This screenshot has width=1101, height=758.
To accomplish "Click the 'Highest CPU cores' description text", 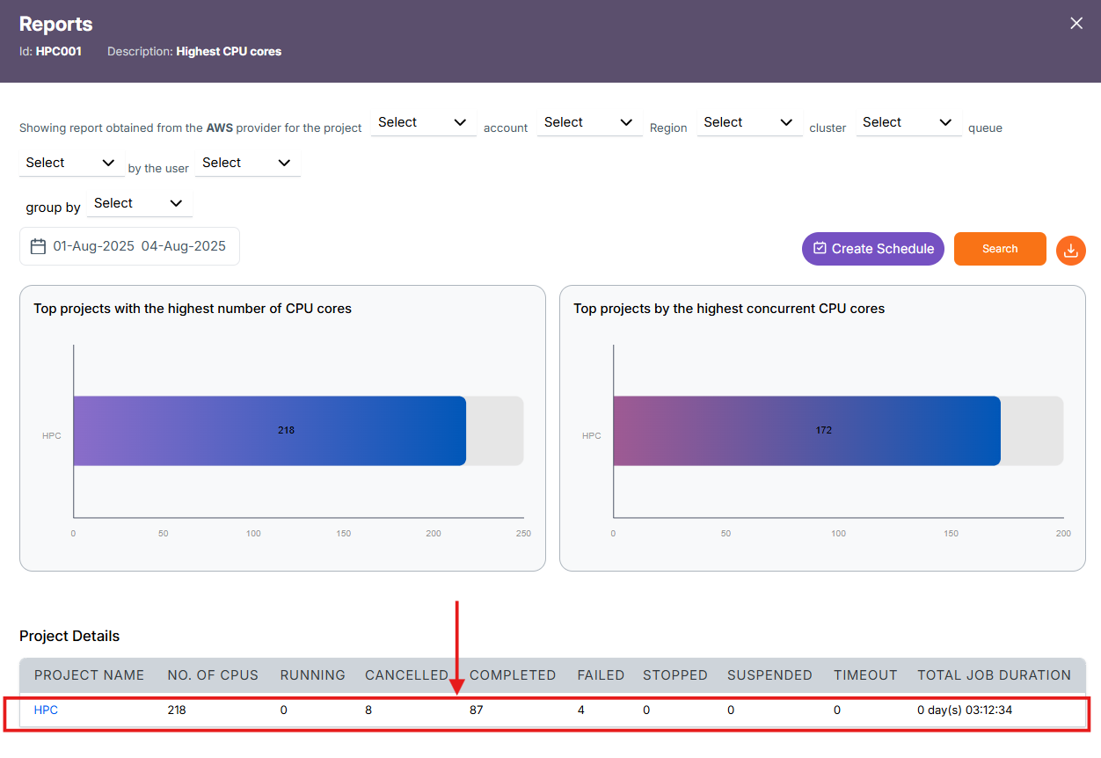I will [229, 52].
